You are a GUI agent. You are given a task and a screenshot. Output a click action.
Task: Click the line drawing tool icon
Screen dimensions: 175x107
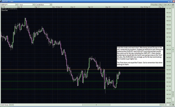pos(171,4)
